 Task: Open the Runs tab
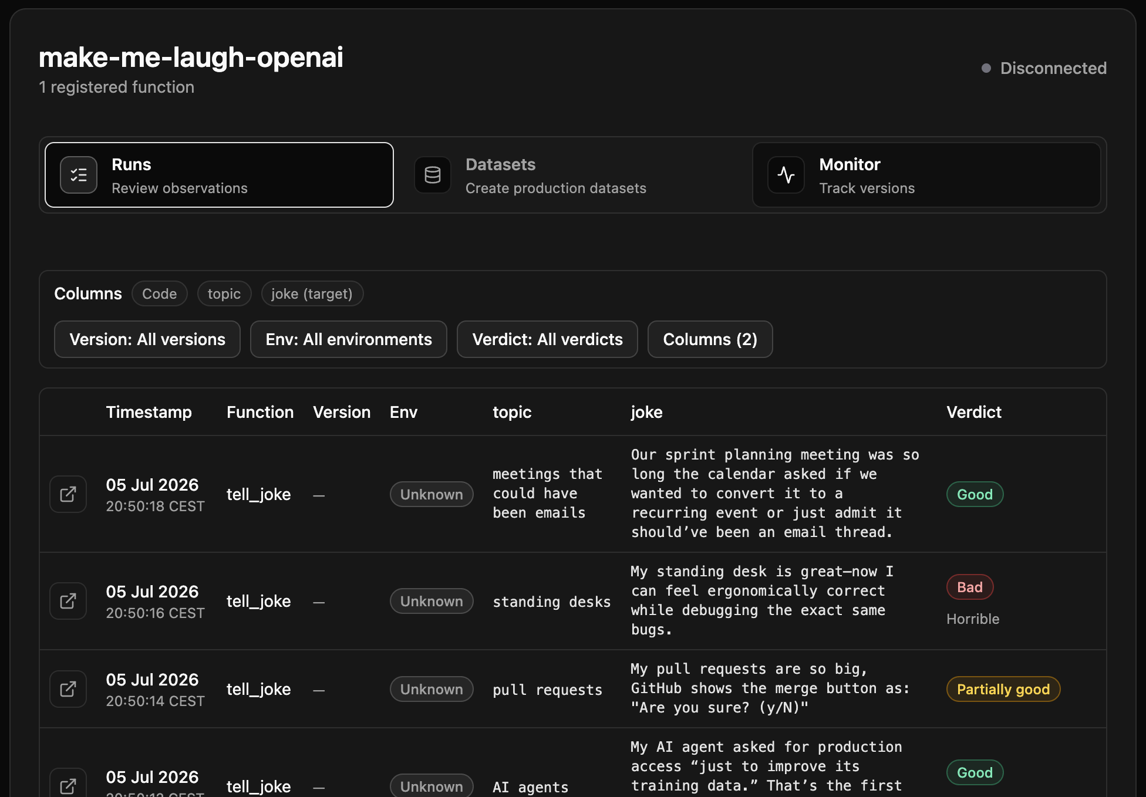[219, 175]
